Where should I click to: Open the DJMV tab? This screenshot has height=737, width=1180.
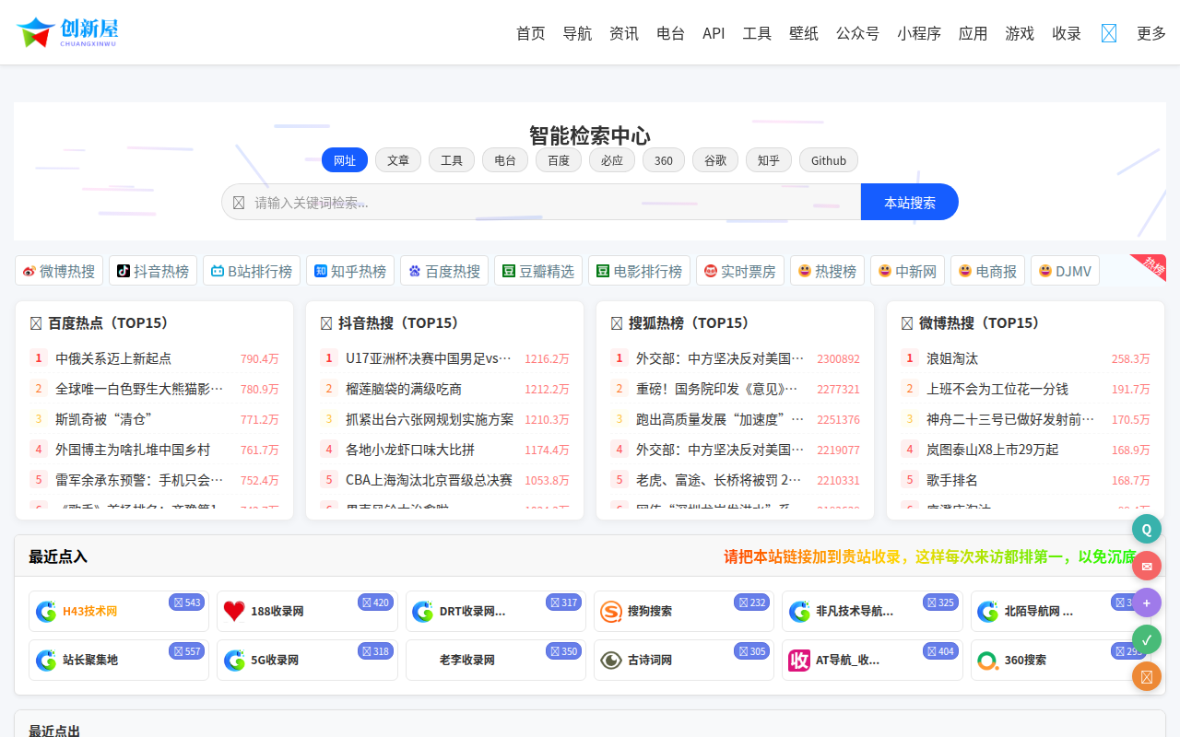tap(1065, 271)
